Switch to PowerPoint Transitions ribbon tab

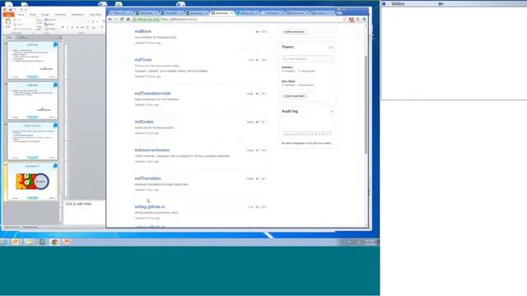tap(60, 15)
